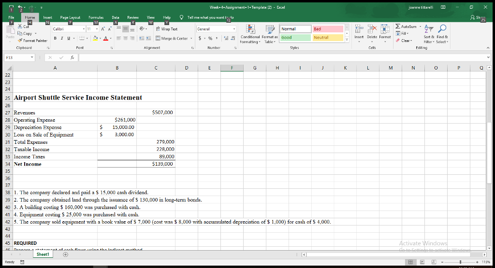Center text horizontally
Screen dimensions: 495x268
125,38
